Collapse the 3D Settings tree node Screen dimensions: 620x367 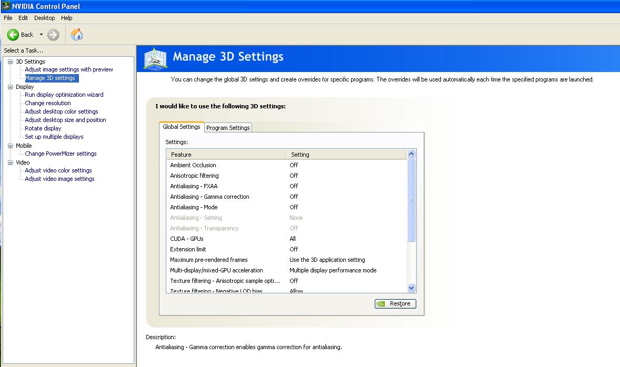pos(11,62)
